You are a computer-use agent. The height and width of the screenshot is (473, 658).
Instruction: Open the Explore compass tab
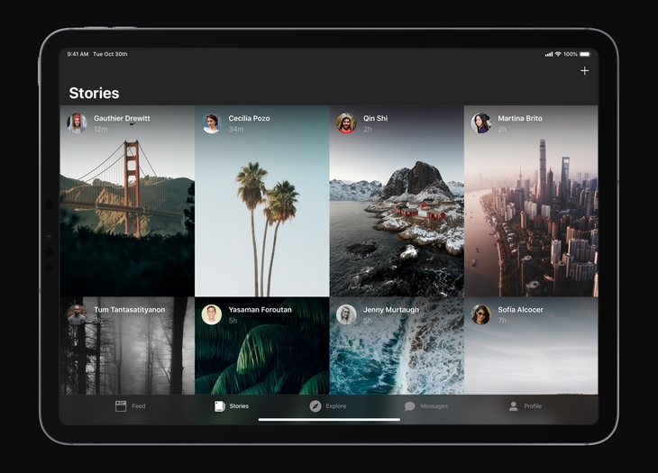pos(328,406)
